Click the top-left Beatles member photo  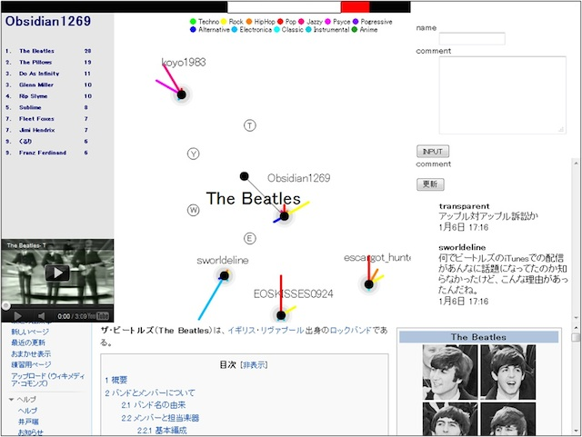click(450, 372)
